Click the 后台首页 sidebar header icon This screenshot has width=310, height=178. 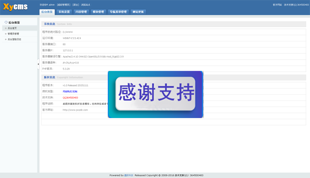click(x=6, y=22)
